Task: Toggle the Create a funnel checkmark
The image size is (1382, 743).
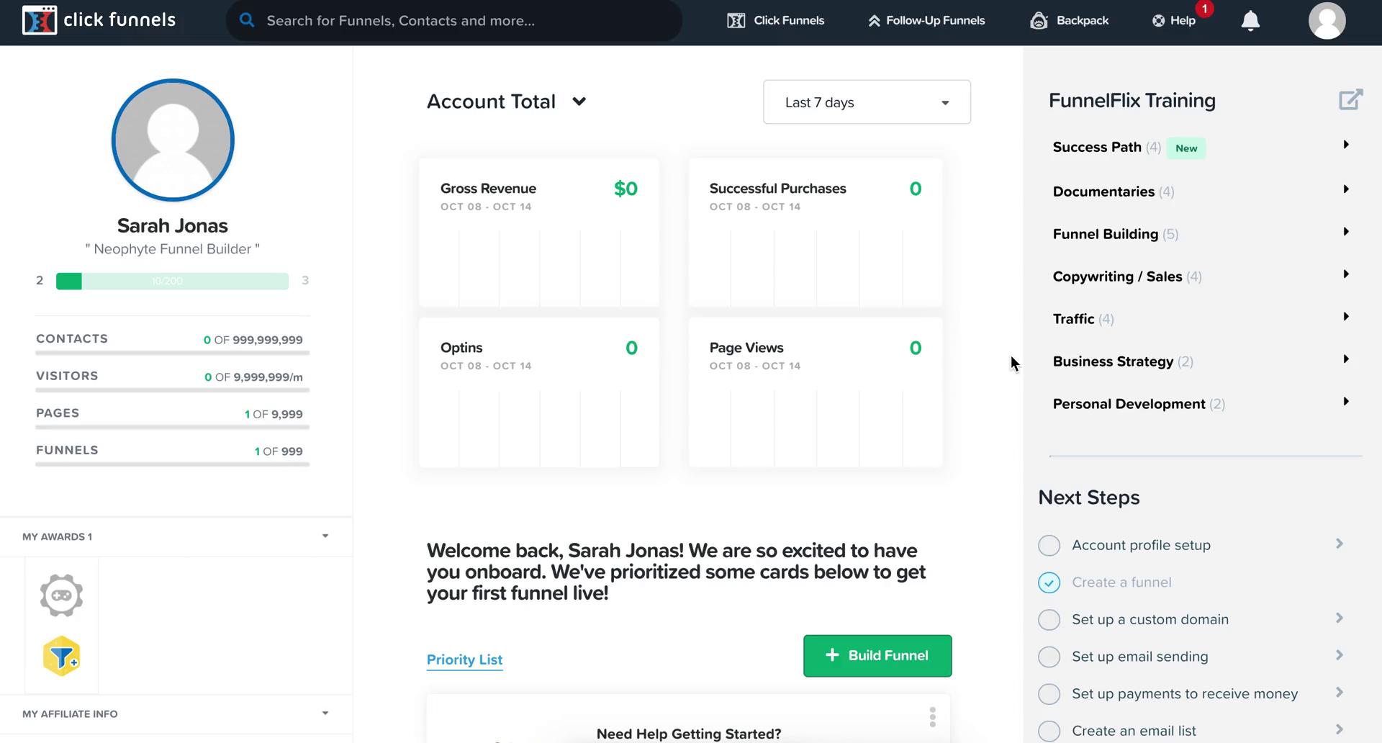Action: [x=1049, y=582]
